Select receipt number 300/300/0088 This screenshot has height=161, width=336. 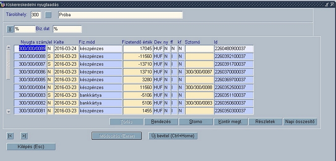pyautogui.click(x=30, y=56)
